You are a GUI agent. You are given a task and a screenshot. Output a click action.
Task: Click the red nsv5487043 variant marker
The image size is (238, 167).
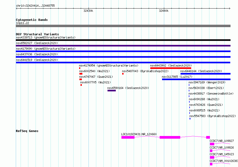point(123,74)
